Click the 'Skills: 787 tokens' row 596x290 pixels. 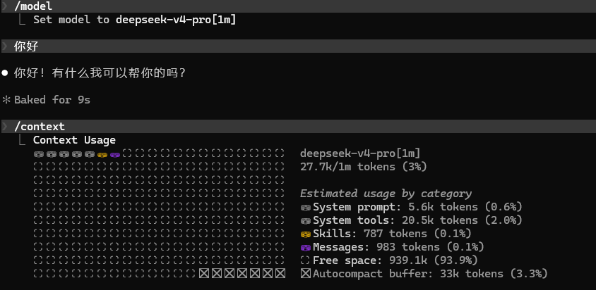[x=386, y=234]
